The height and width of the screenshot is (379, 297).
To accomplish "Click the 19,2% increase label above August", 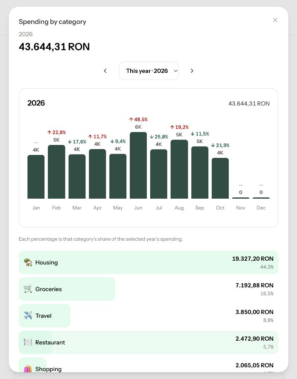I will tap(179, 127).
